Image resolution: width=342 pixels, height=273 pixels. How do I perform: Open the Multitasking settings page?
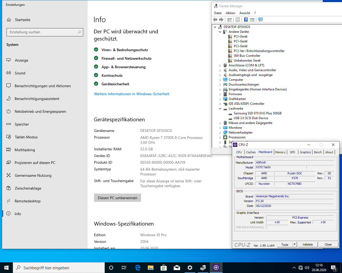45,150
